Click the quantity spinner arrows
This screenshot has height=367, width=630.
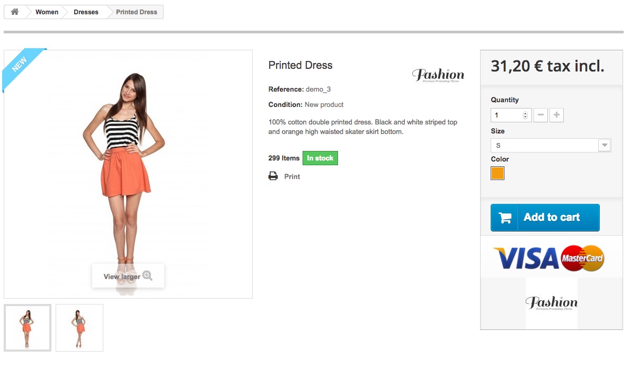(x=525, y=115)
